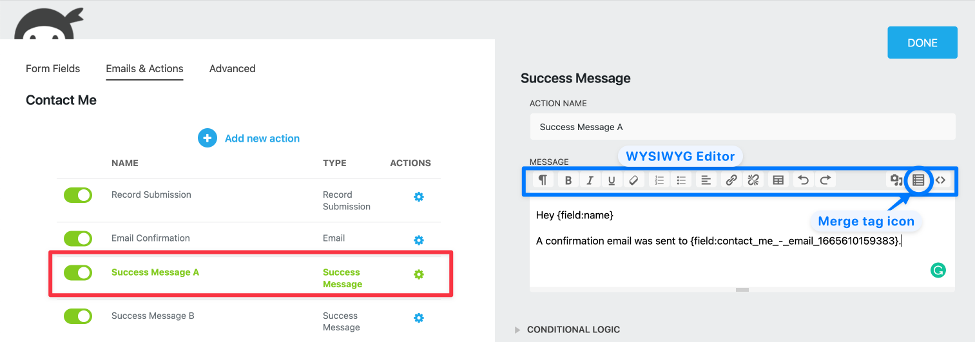This screenshot has height=342, width=975.
Task: Click the undo arrow in the toolbar
Action: click(x=803, y=180)
